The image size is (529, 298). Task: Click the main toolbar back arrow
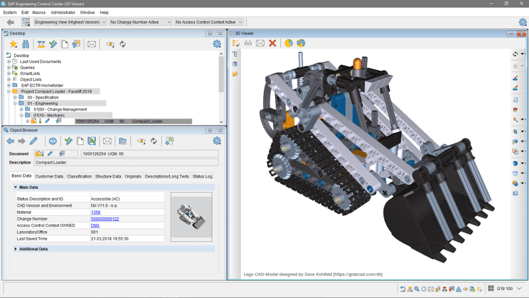[x=11, y=23]
